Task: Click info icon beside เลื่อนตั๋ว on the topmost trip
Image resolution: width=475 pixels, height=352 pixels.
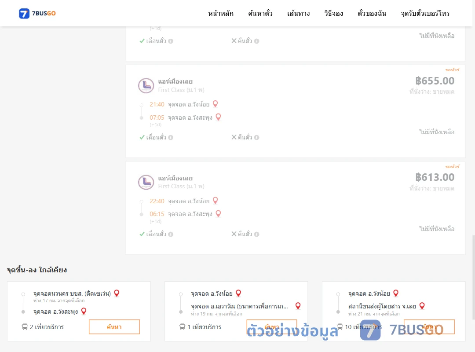Action: coord(171,41)
